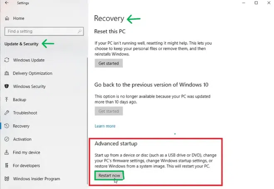Image resolution: width=274 pixels, height=189 pixels.
Task: Click the Delivery Optimization icon
Action: click(x=7, y=73)
